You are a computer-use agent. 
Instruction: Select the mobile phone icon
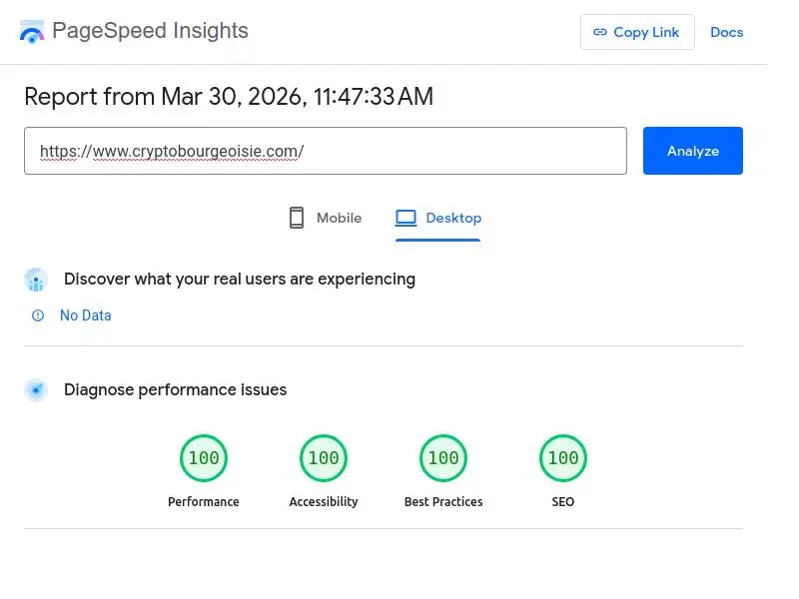tap(296, 217)
